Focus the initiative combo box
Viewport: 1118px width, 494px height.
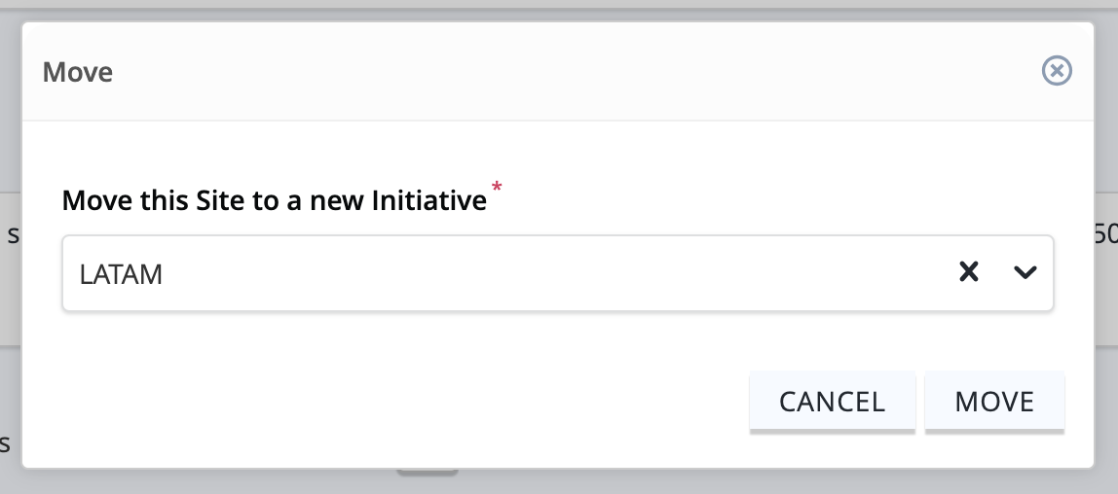[558, 273]
